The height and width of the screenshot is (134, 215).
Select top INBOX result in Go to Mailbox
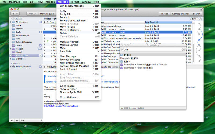coord(153,55)
